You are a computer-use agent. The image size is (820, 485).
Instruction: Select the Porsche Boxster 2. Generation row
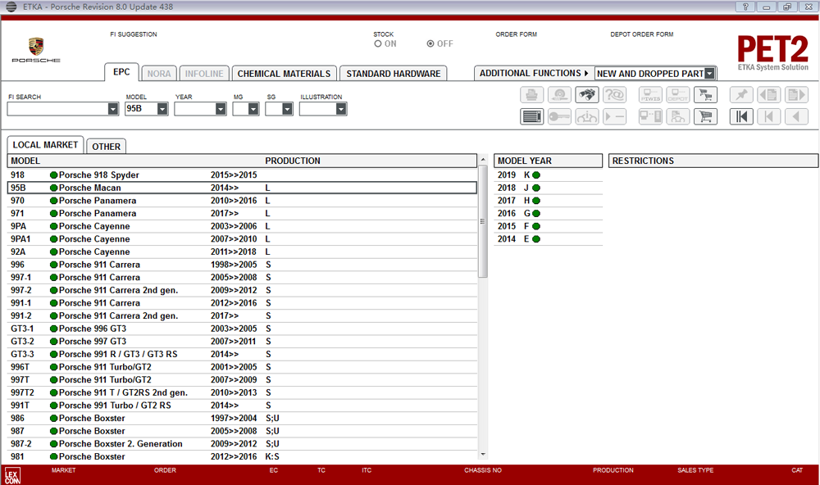242,444
